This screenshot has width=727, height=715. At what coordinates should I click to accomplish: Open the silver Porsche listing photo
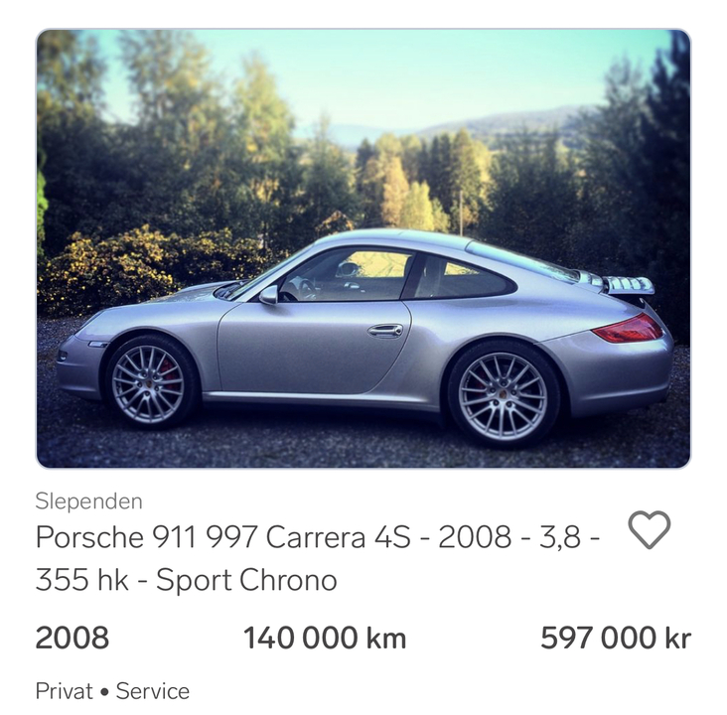(x=363, y=248)
